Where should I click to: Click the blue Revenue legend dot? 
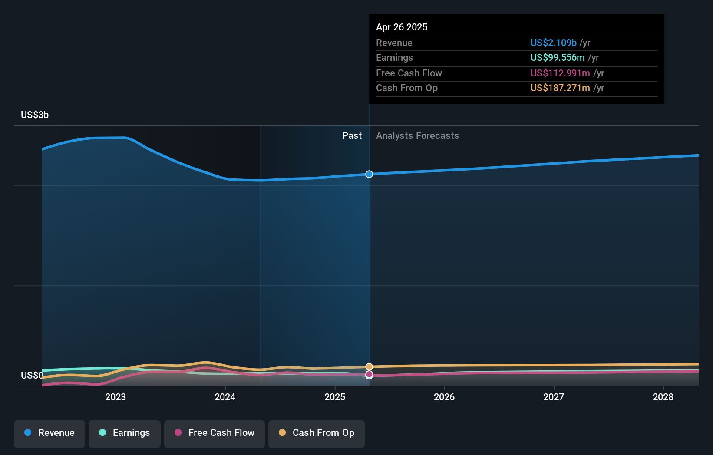tap(28, 432)
